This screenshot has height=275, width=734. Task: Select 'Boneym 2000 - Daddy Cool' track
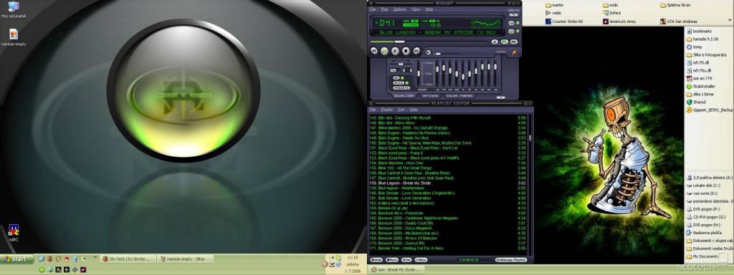coord(448,223)
